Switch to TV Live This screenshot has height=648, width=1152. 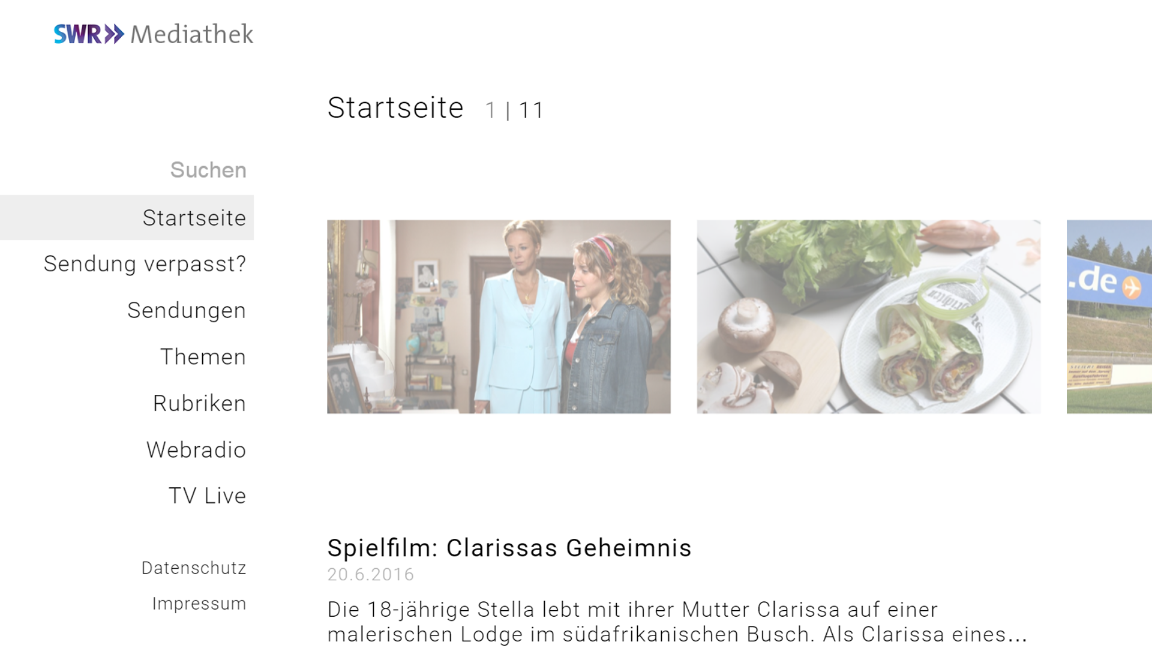coord(207,496)
